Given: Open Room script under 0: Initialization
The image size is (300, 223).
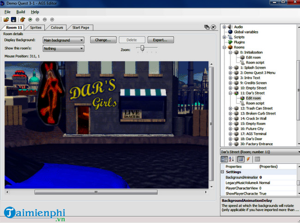Looking at the screenshot, I should coord(255,63).
